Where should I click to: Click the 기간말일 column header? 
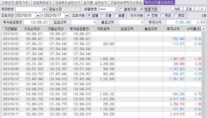[x=11, y=29]
